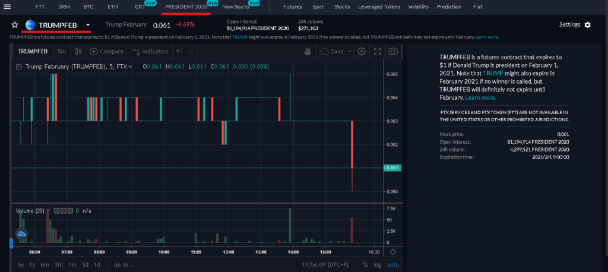Toggle auto scale mode
This screenshot has width=608, height=272.
[x=393, y=265]
